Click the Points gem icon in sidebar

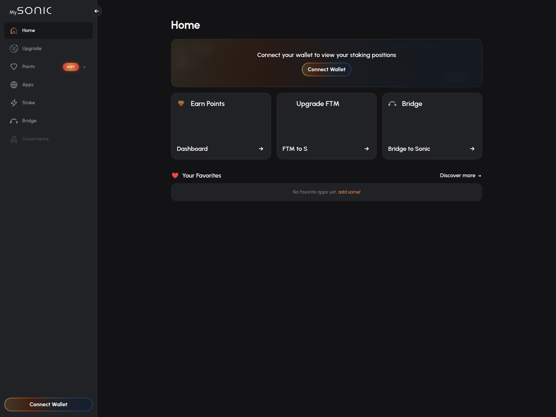(x=14, y=67)
